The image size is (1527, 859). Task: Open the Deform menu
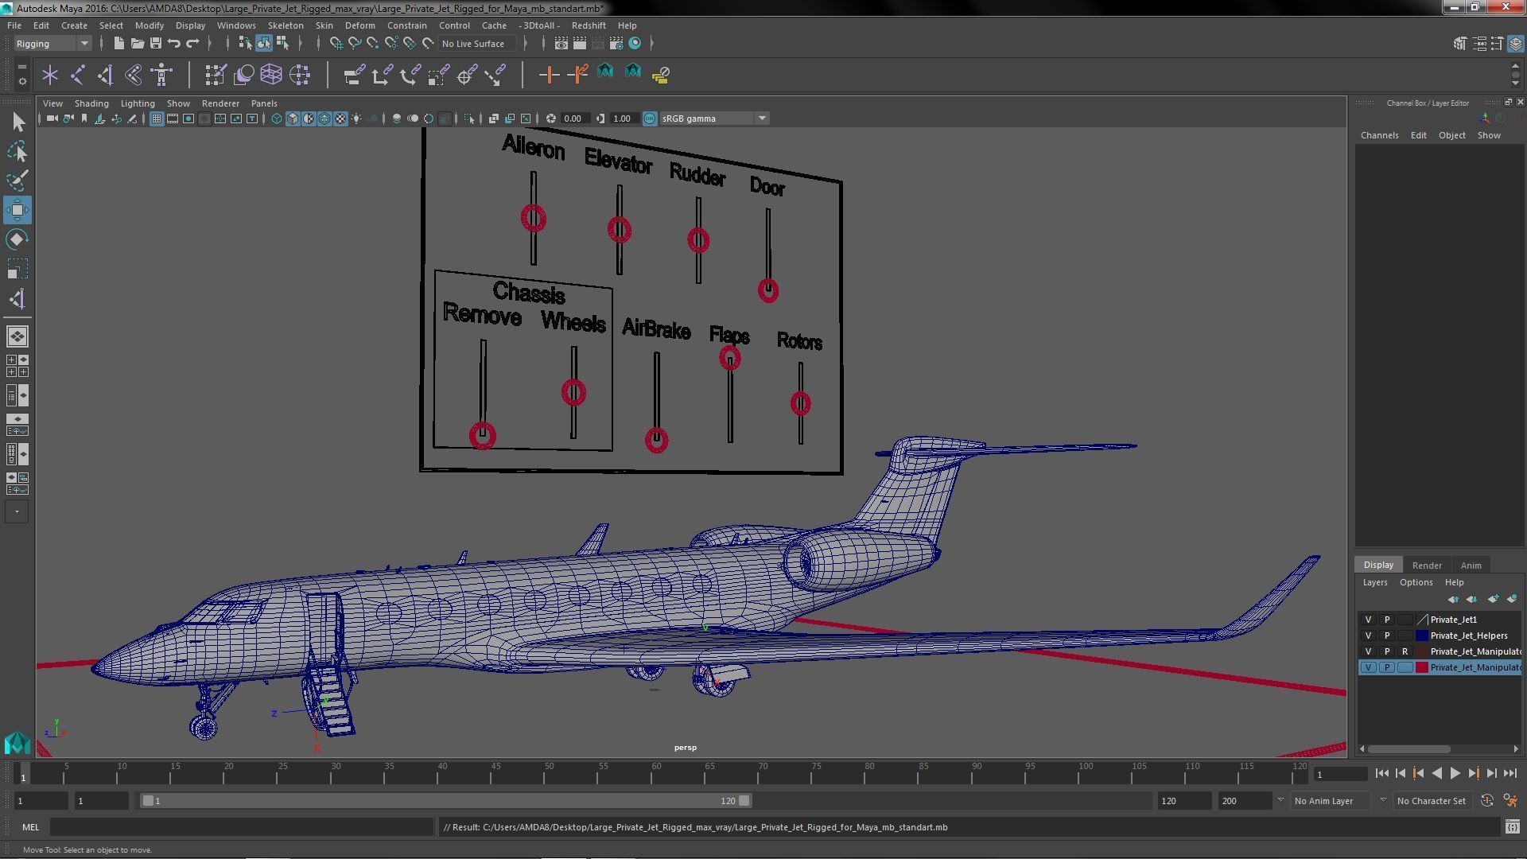click(x=359, y=25)
